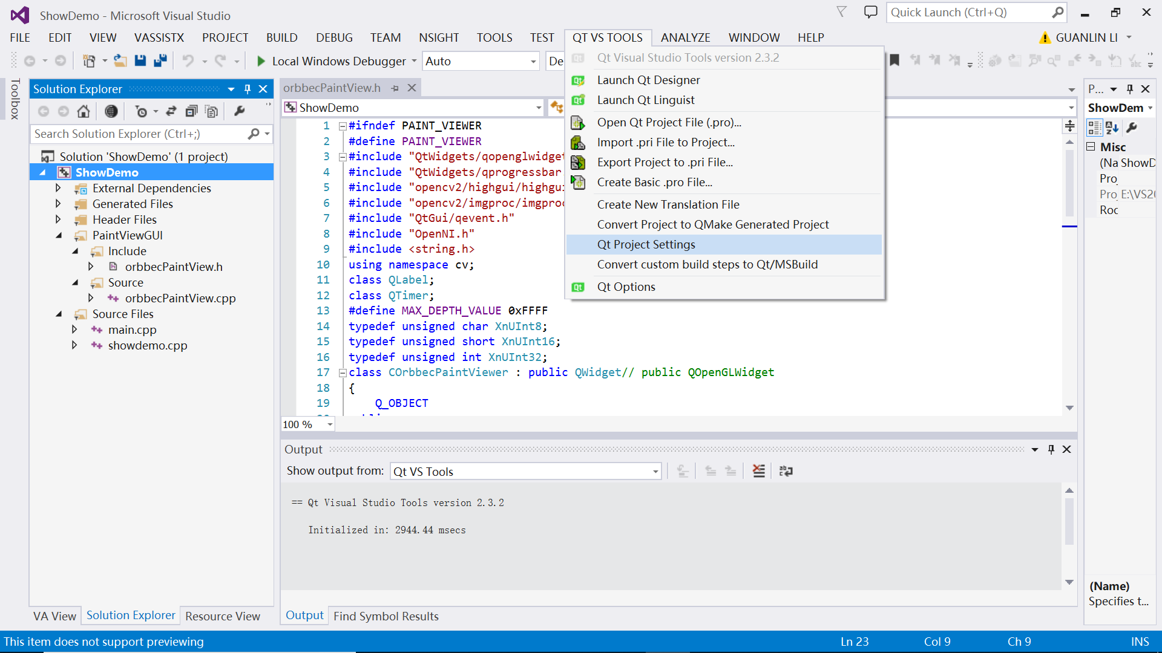
Task: Open the Find Symbol Results tab
Action: (x=386, y=616)
